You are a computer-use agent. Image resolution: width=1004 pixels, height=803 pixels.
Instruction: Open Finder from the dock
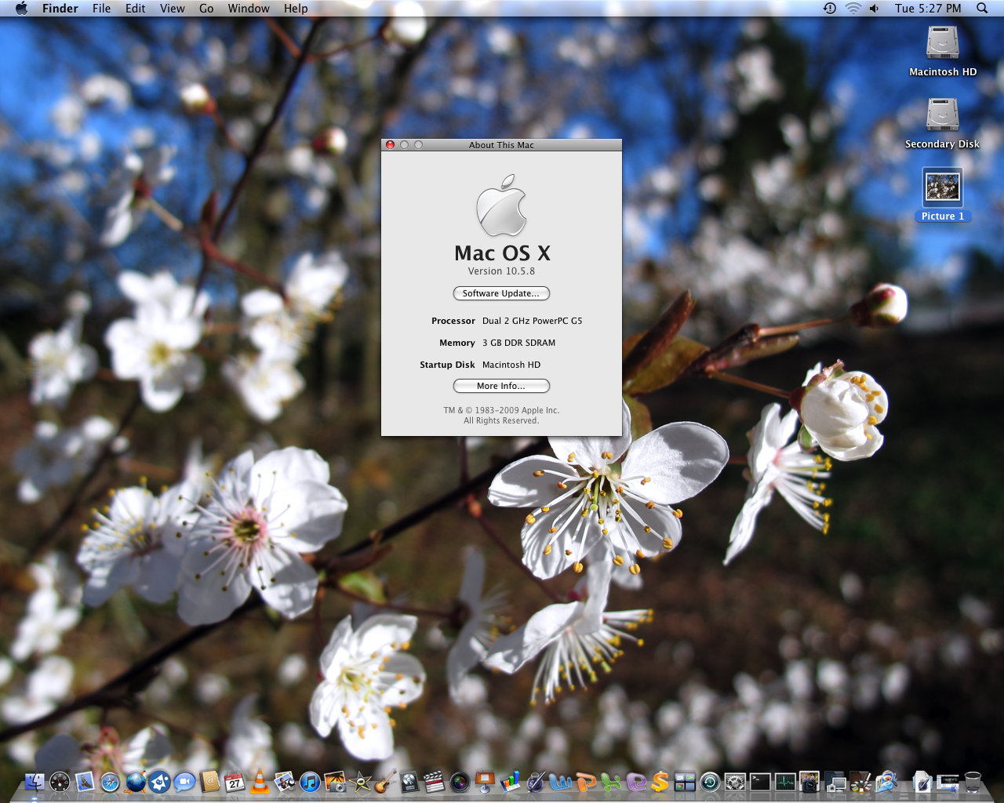click(35, 782)
